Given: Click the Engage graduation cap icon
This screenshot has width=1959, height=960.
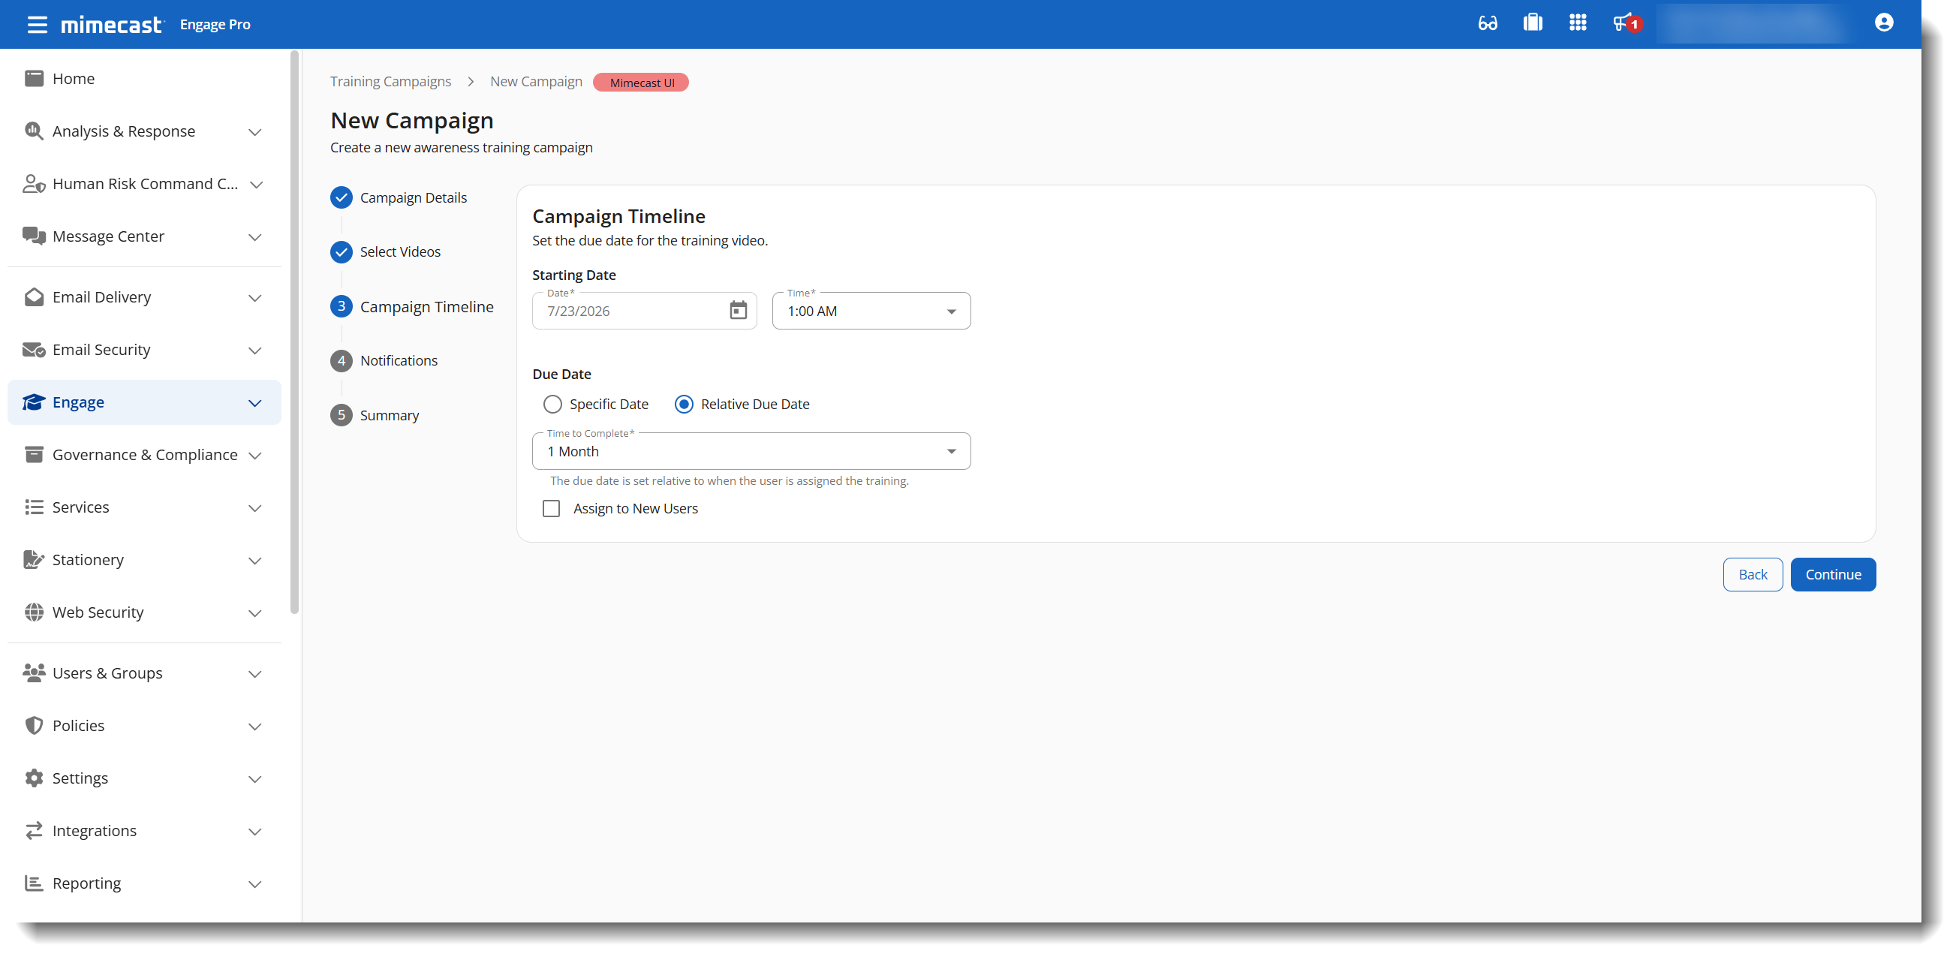Looking at the screenshot, I should tap(34, 402).
